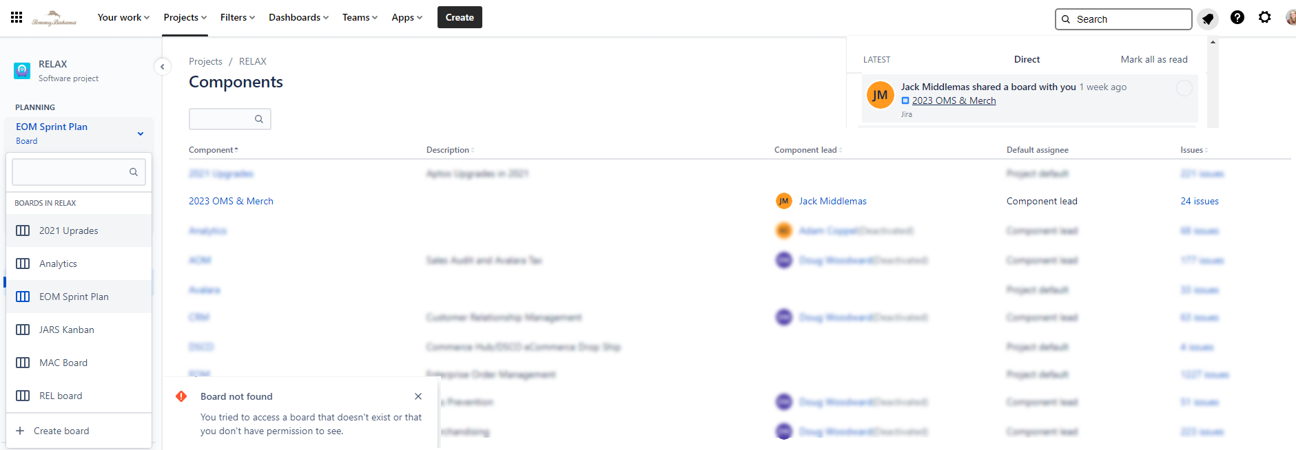Viewport: 1296px width, 450px height.
Task: Select the JARS Kanban board
Action: 79,330
